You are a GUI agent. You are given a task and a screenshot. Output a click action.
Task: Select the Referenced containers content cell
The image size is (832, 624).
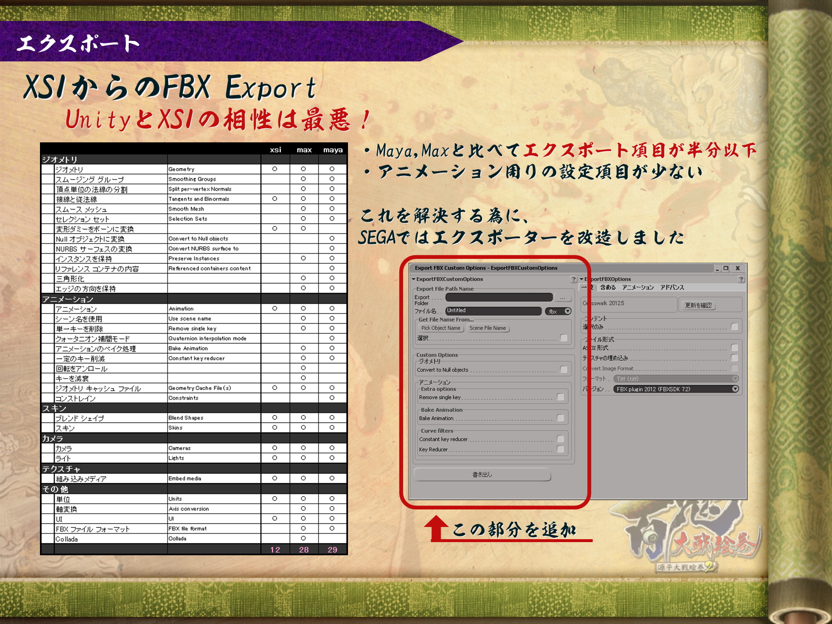pos(214,269)
